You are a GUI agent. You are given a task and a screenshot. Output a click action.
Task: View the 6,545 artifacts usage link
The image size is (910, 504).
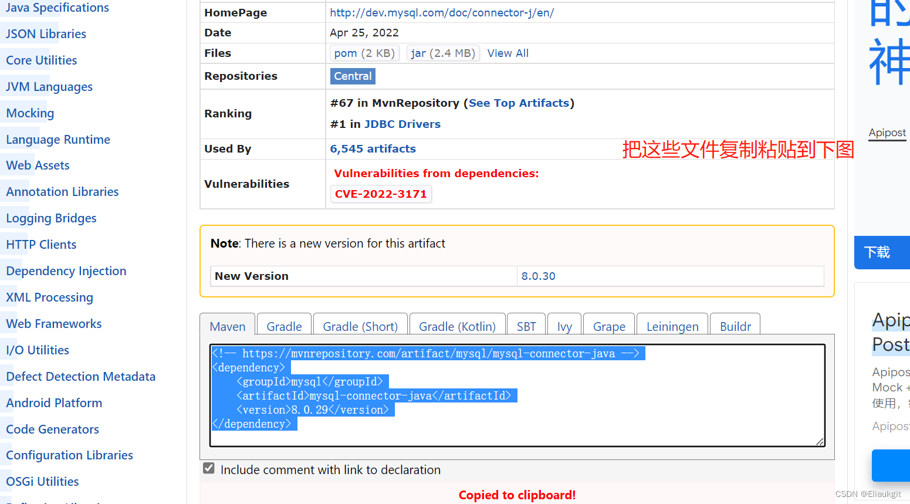tap(373, 148)
